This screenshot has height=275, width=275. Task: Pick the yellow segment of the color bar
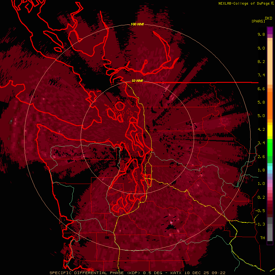click(270, 131)
